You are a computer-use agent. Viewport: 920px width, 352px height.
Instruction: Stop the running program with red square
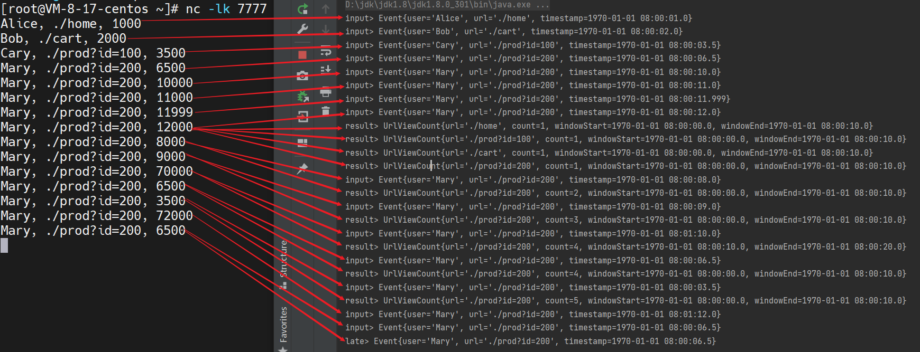(302, 55)
